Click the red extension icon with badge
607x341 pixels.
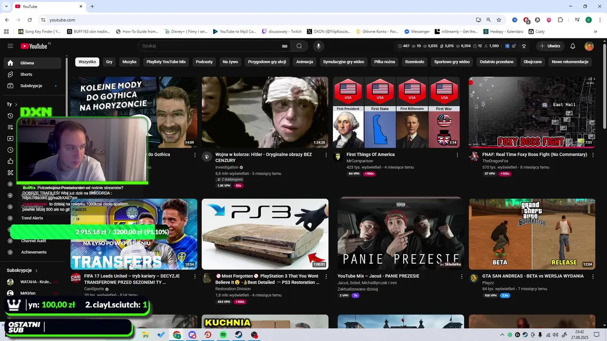526,20
